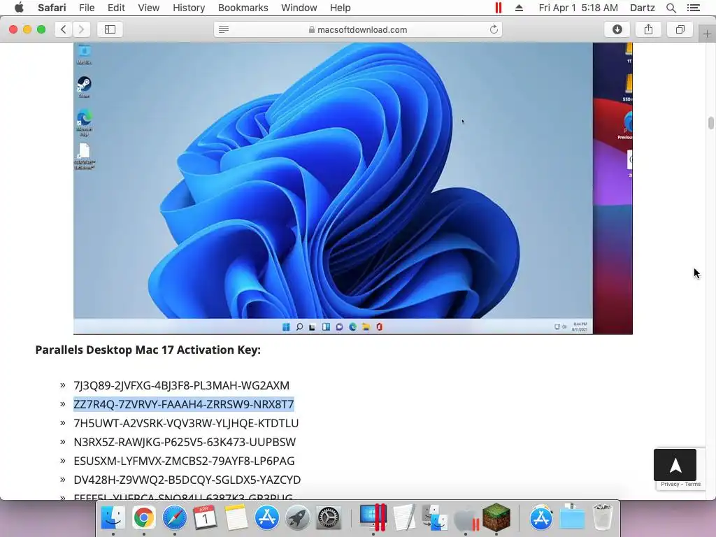Screen dimensions: 716x537
Task: Open System Preferences from the Dock
Action: pos(329,518)
